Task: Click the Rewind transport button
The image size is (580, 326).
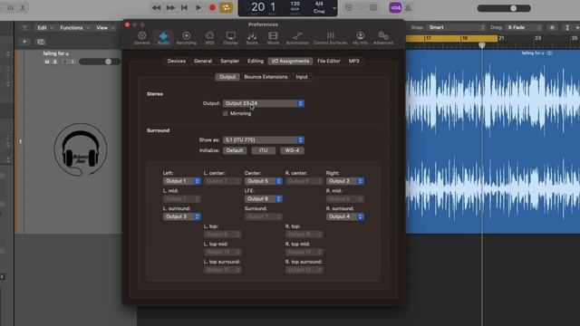Action: pyautogui.click(x=156, y=8)
